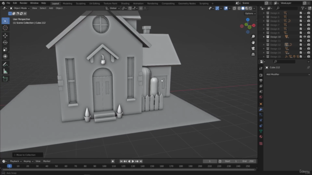Enable material preview shading
The height and width of the screenshot is (175, 312).
pyautogui.click(x=247, y=8)
